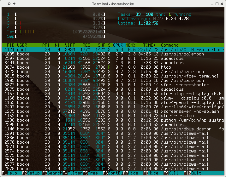Select process 2578 claws-mail
This screenshot has height=177, width=226.
[113, 169]
